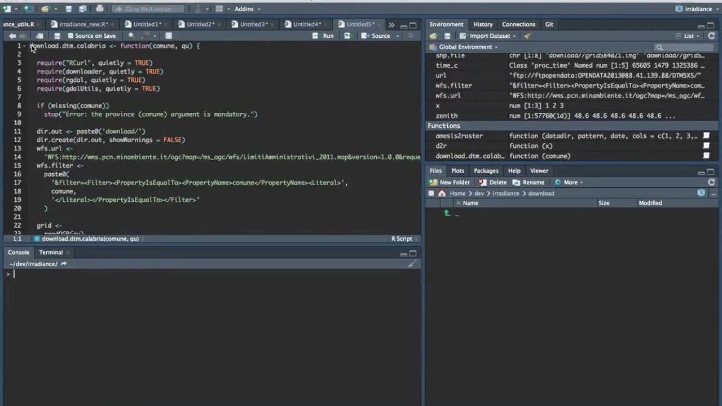This screenshot has height=406, width=722.
Task: Click the view icon for download.dtm.calabria function
Action: 706,156
